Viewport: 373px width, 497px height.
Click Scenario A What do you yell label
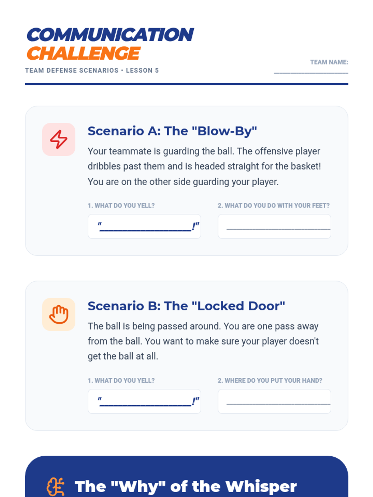121,206
